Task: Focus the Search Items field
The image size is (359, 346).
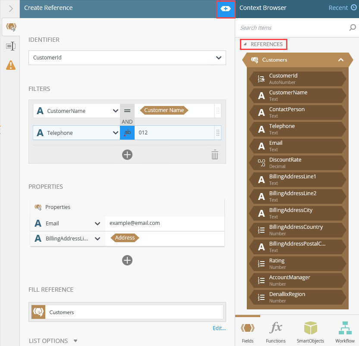Action: (x=293, y=28)
